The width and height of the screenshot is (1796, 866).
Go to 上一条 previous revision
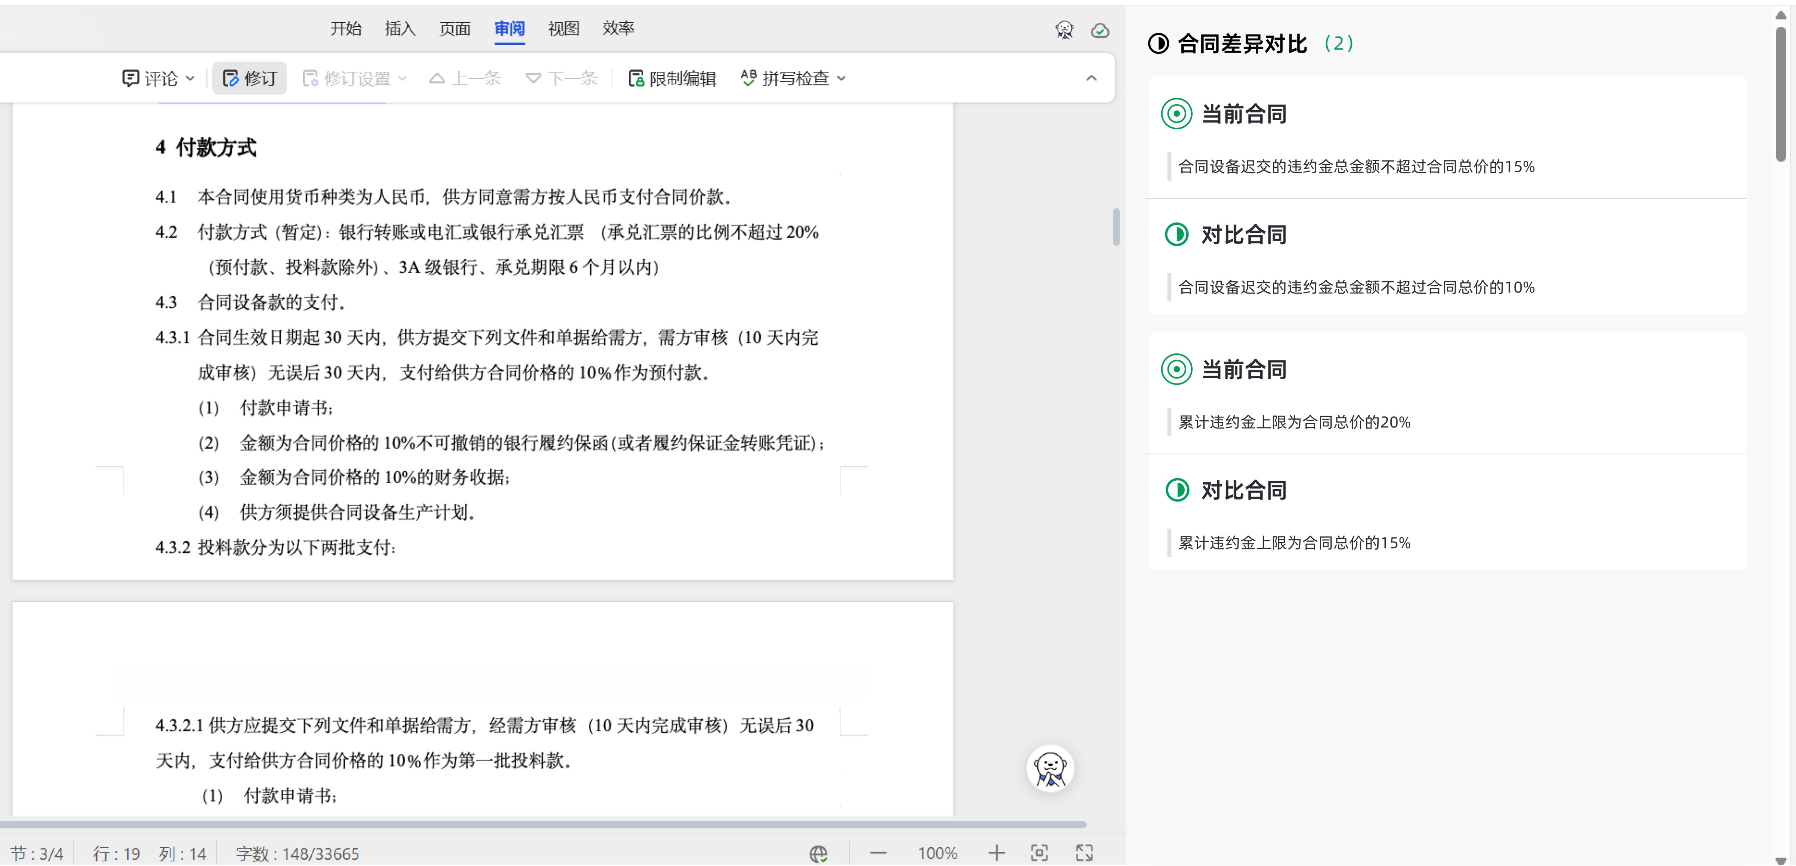465,78
